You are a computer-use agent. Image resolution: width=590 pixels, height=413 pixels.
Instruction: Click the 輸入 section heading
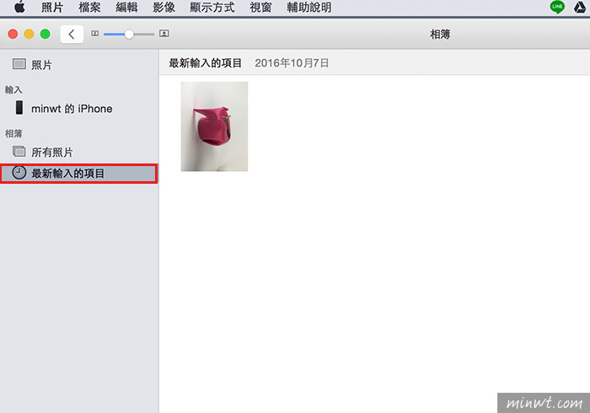pos(13,89)
